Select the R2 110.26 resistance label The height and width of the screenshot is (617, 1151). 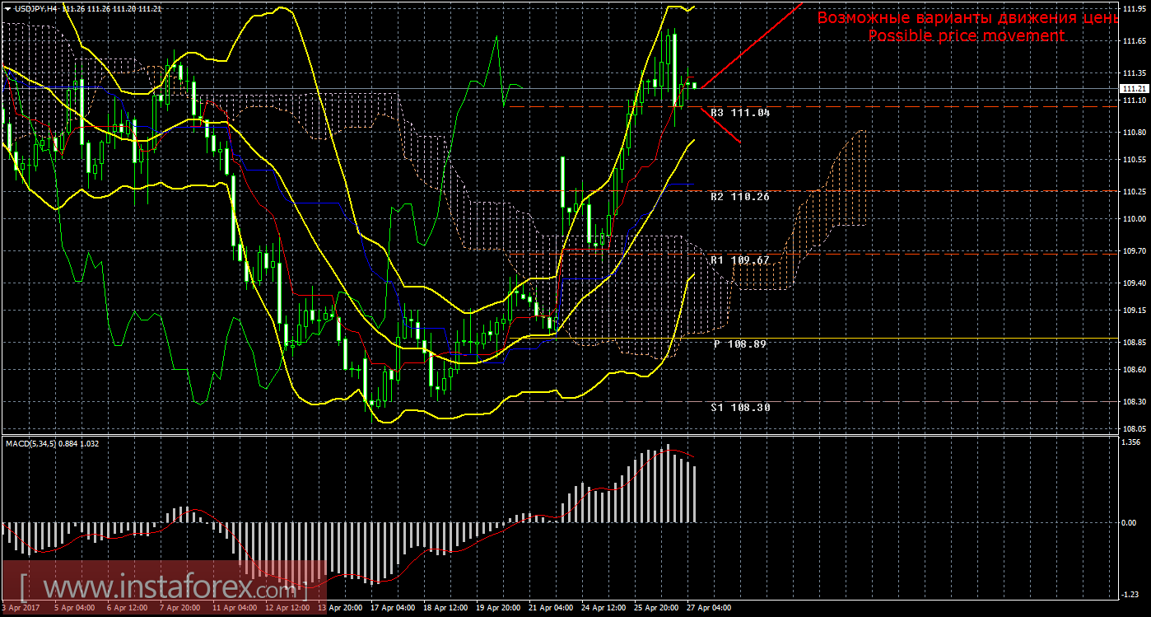click(x=739, y=197)
